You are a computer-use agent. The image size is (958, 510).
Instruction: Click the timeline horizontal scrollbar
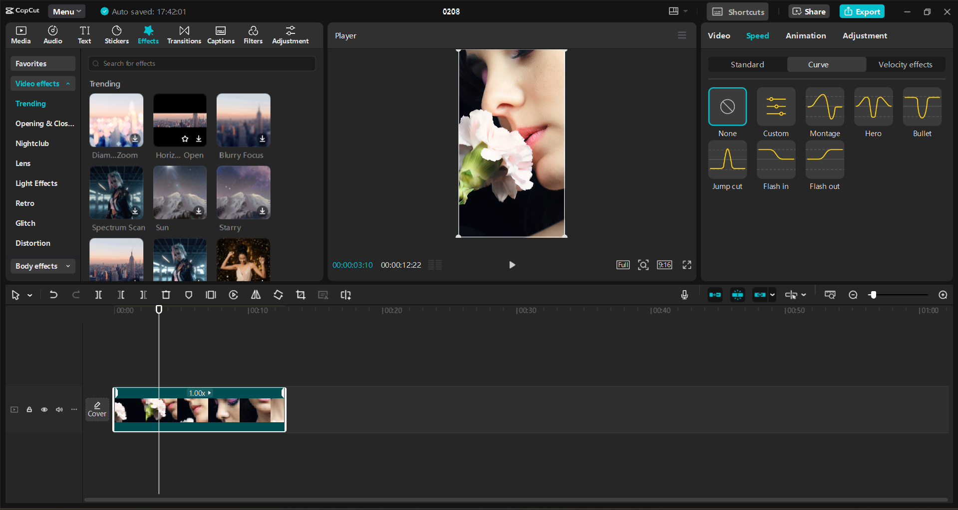(516, 500)
